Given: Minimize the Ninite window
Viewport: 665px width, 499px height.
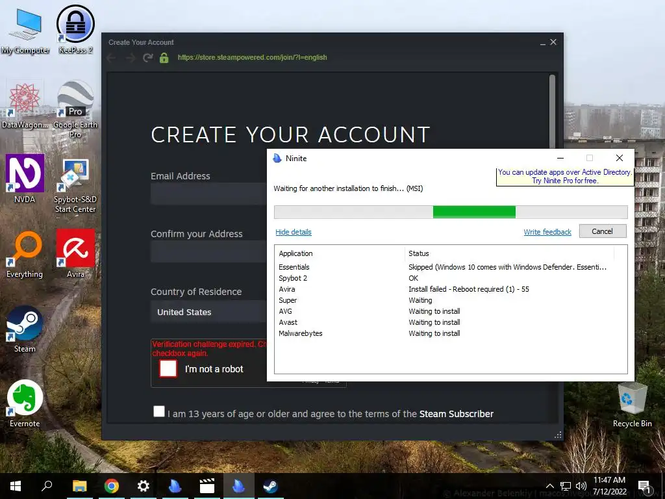Looking at the screenshot, I should [560, 158].
